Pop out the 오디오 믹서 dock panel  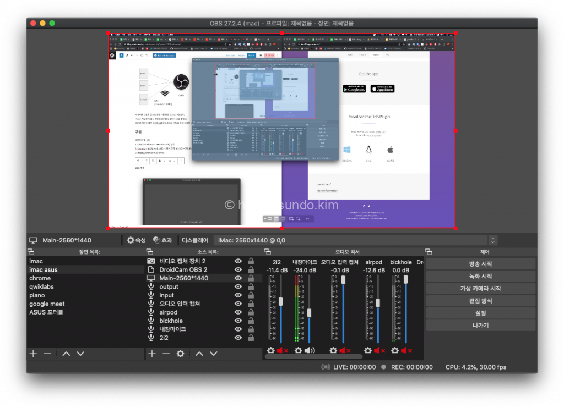pos(268,252)
